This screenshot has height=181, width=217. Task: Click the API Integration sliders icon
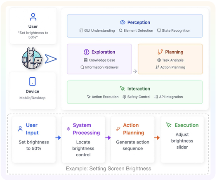point(156,97)
